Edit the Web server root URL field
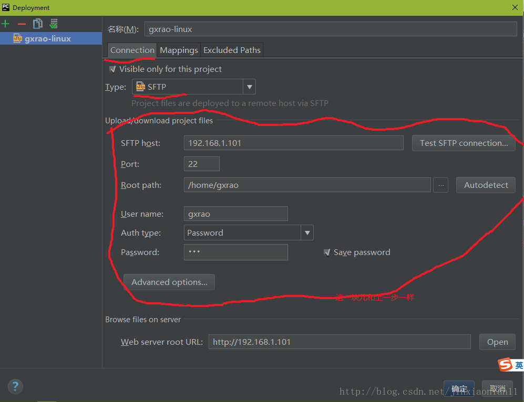The image size is (524, 402). click(340, 342)
